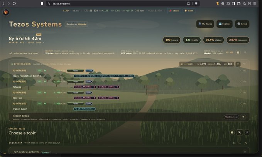Click the laptop screen icon in address bar
The height and width of the screenshot is (157, 262).
[x=188, y=3]
